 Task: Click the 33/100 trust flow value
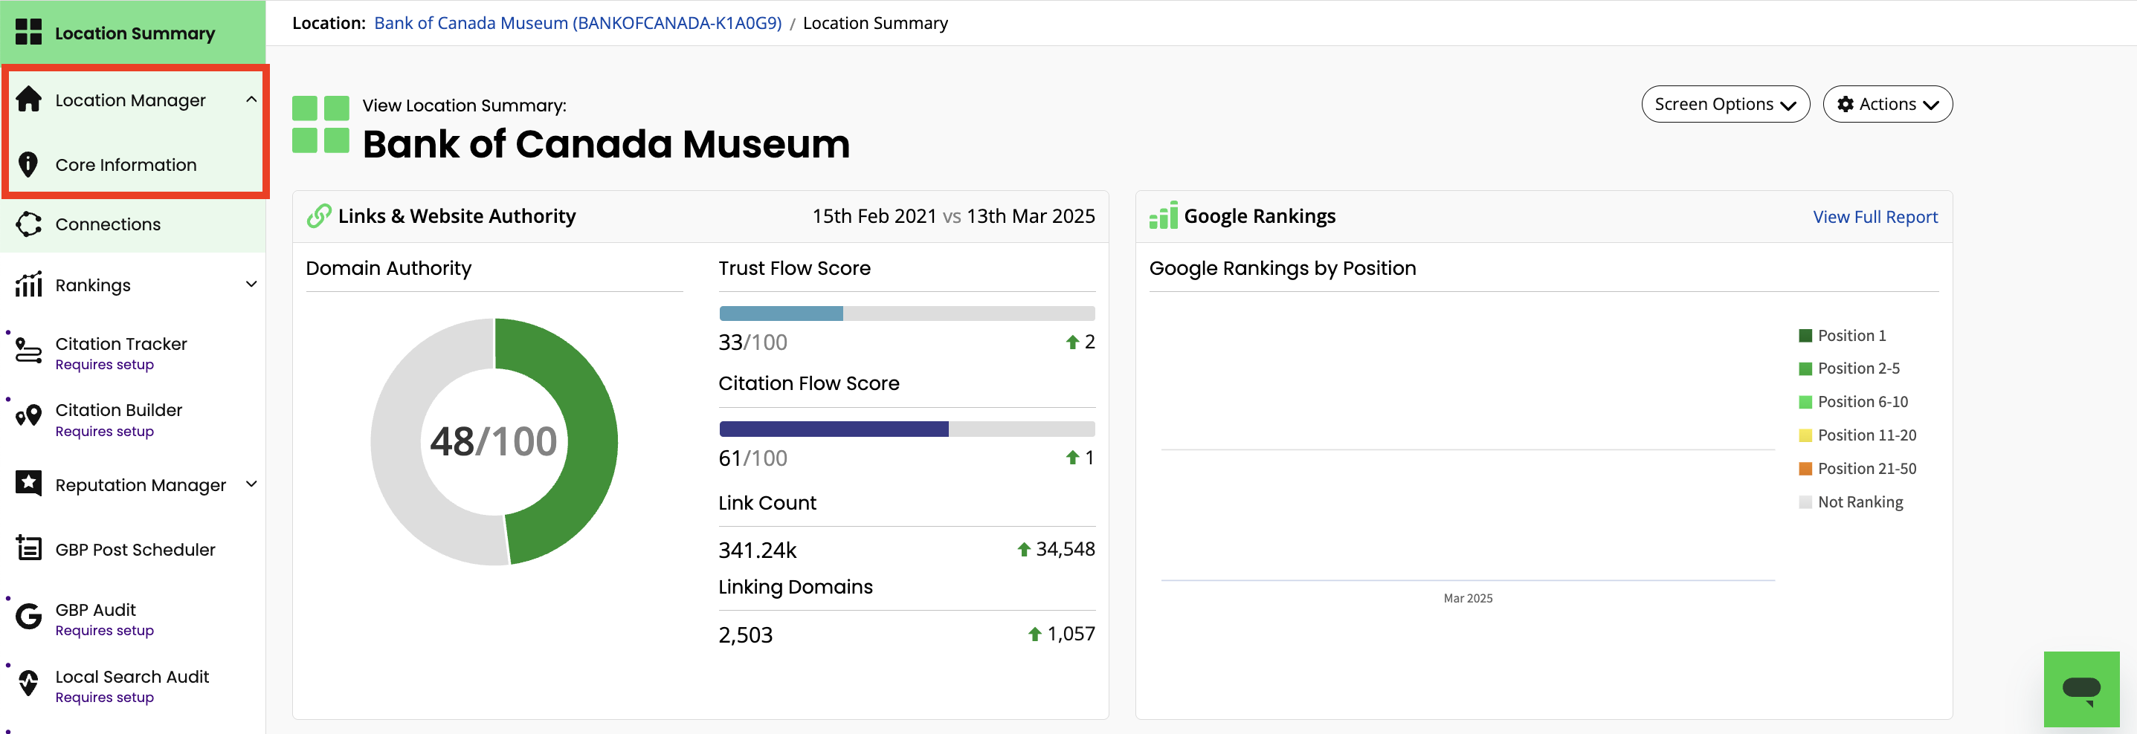[x=752, y=342]
